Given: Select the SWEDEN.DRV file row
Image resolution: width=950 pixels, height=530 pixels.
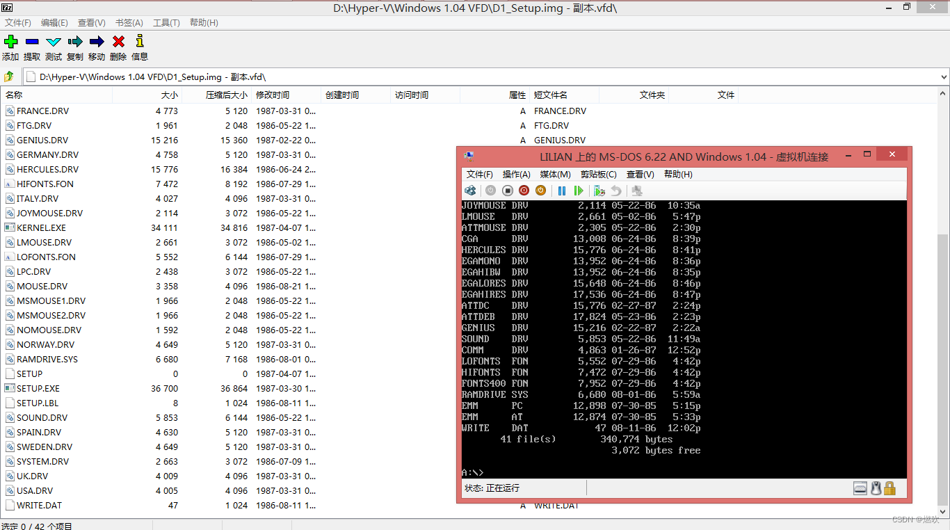Looking at the screenshot, I should point(230,447).
